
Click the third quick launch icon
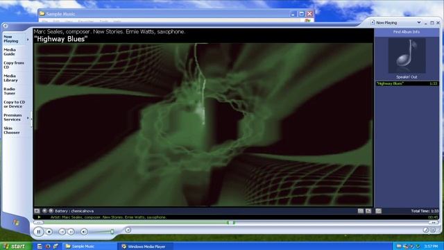55,247
